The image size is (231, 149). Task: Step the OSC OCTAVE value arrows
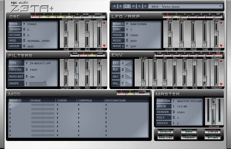pos(24,35)
